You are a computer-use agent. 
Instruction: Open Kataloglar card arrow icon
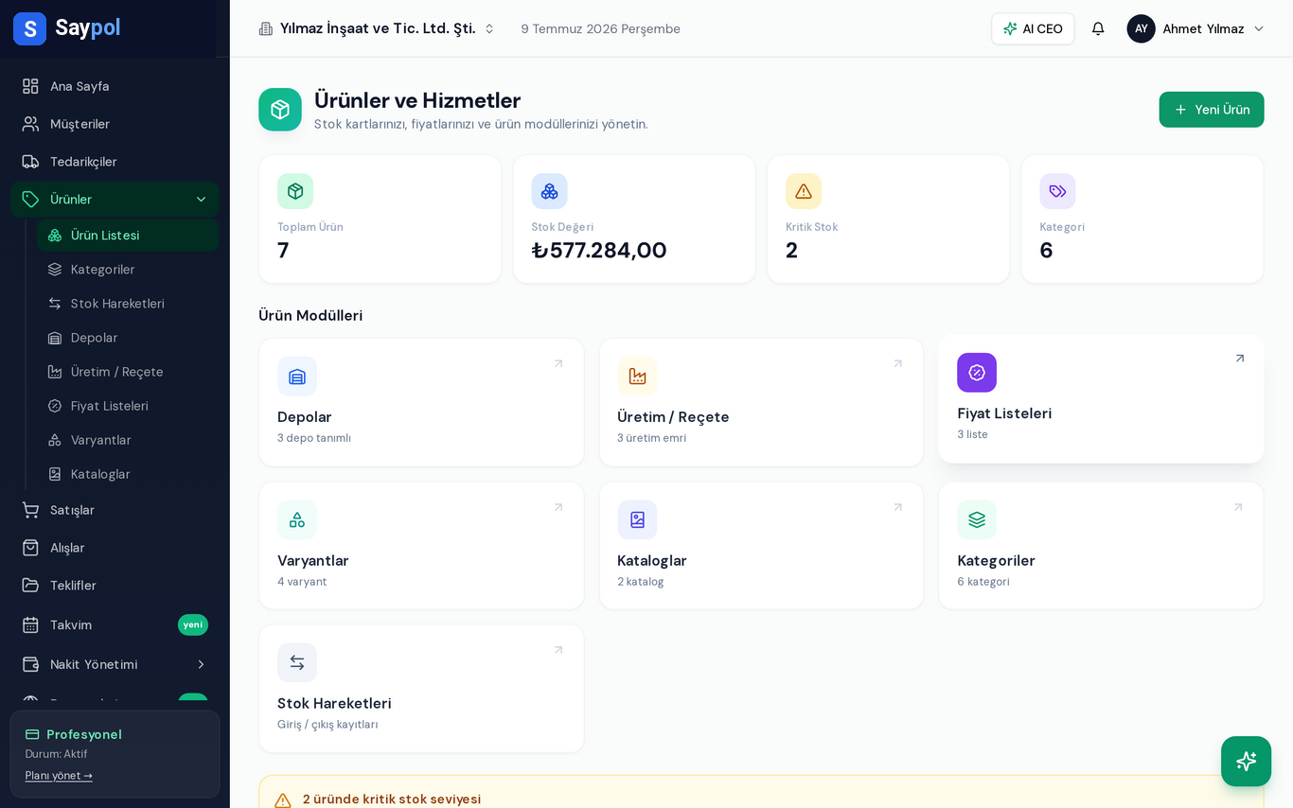tap(897, 507)
